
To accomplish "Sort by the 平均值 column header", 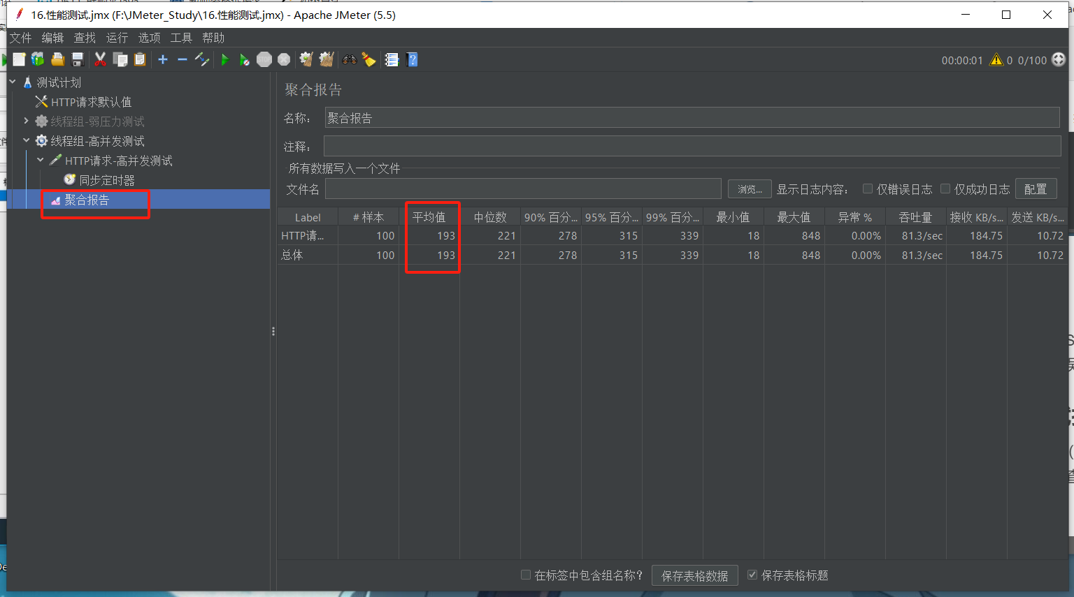I will coord(429,217).
